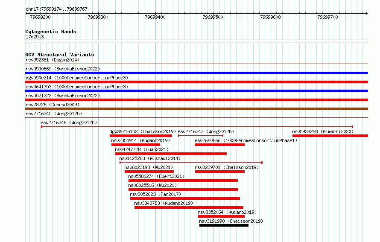This screenshot has width=380, height=242.
Task: Open nsv3229701 (Chaisson2019) variant label
Action: pos(227,167)
